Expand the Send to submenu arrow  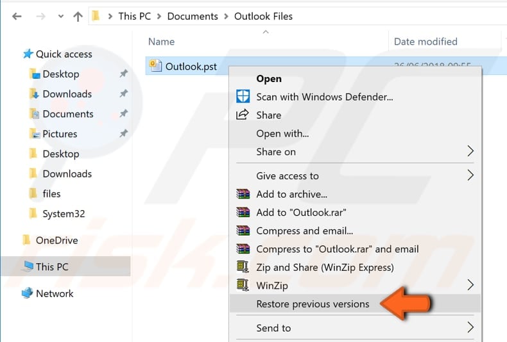click(470, 328)
